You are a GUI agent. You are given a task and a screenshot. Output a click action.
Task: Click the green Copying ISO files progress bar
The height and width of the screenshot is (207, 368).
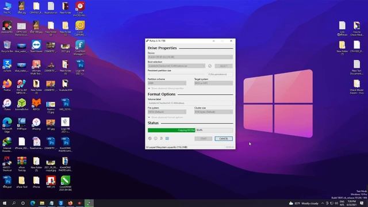(x=190, y=130)
